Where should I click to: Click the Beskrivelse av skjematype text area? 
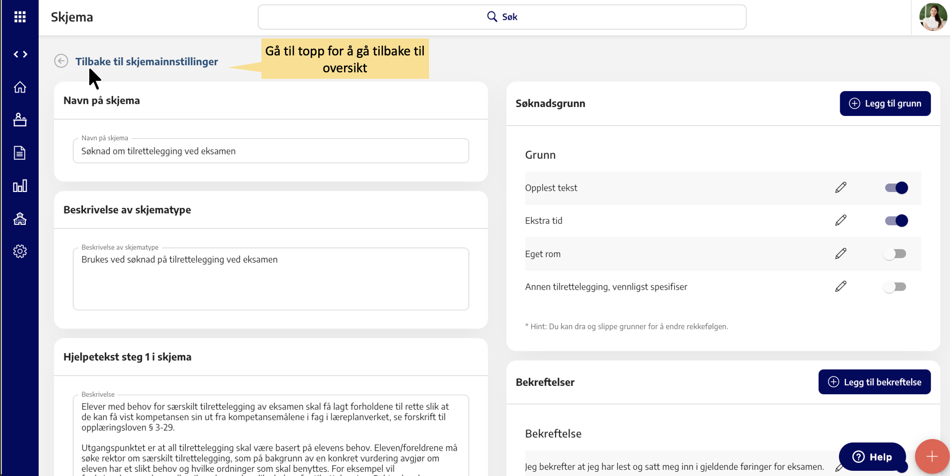click(x=271, y=279)
